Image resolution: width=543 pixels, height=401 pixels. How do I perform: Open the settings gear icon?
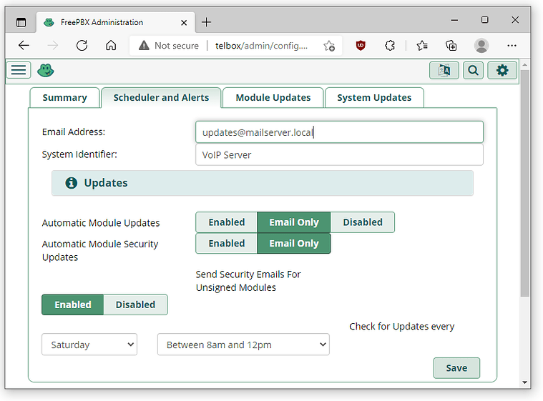(503, 70)
